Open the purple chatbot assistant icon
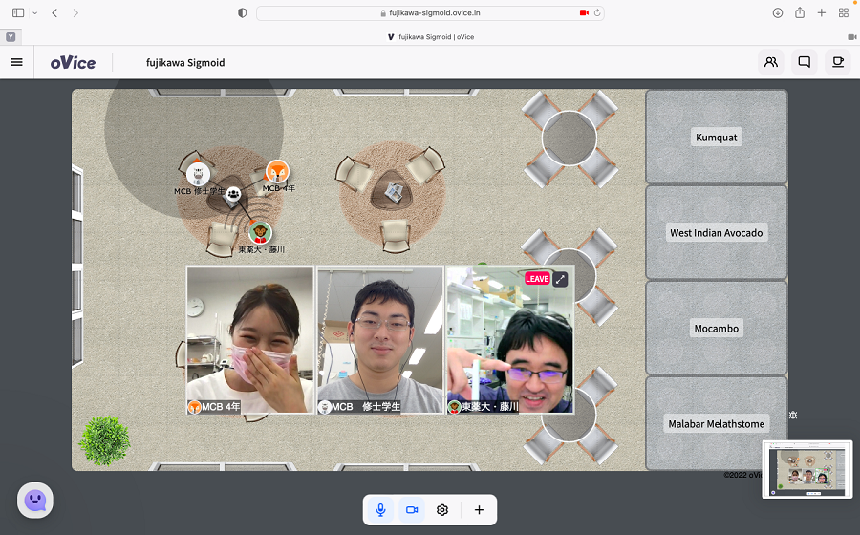860x535 pixels. (x=35, y=500)
